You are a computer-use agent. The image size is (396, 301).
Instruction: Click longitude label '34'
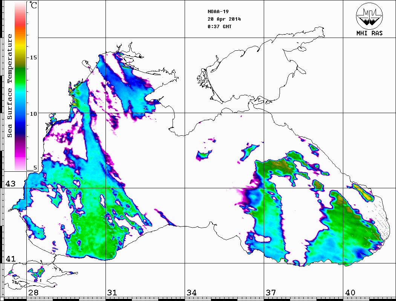(x=191, y=292)
